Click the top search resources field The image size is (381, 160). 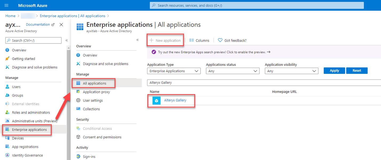click(257, 5)
